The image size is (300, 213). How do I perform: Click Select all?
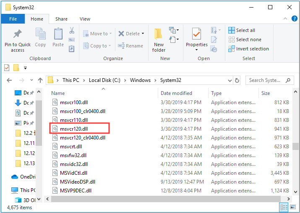(x=242, y=30)
